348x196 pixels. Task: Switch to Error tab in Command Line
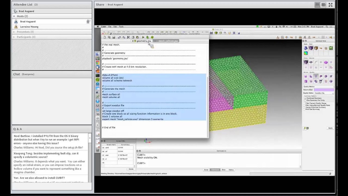tap(223, 170)
